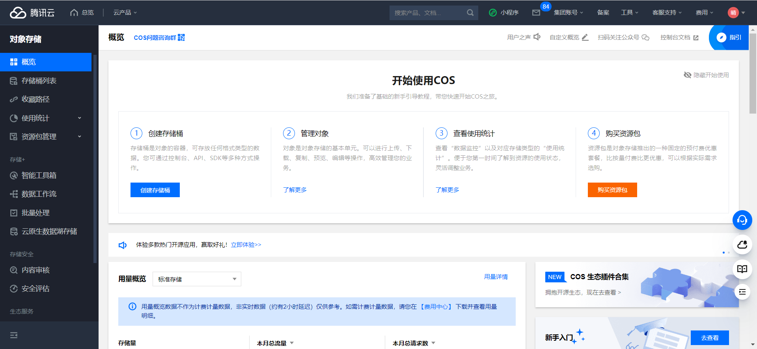Image resolution: width=757 pixels, height=349 pixels.
Task: Click the Tencent Cloud logo
Action: [x=32, y=13]
